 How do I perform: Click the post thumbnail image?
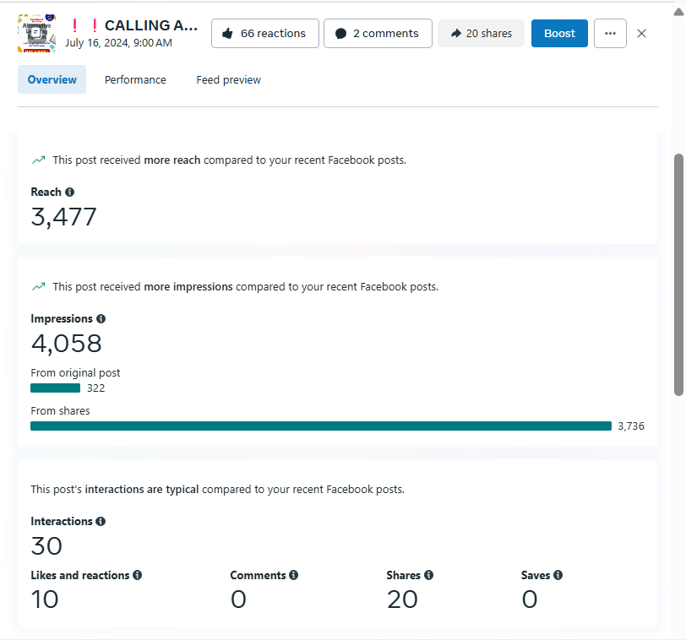tap(36, 34)
